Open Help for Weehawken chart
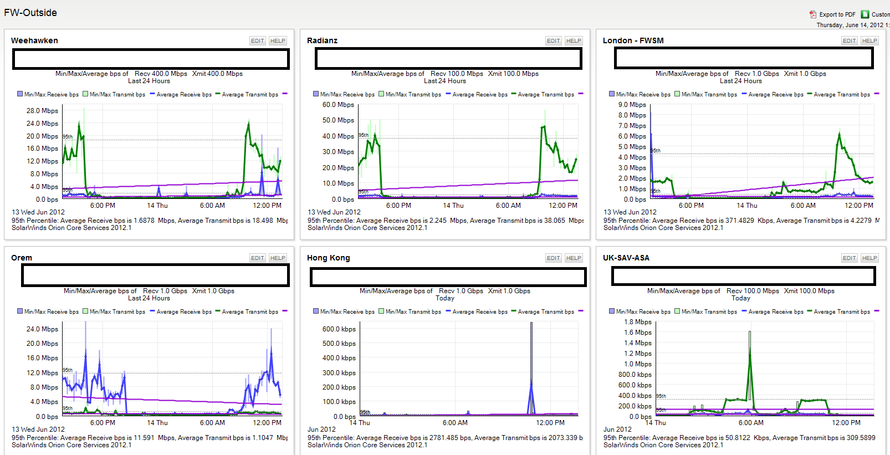 click(278, 41)
